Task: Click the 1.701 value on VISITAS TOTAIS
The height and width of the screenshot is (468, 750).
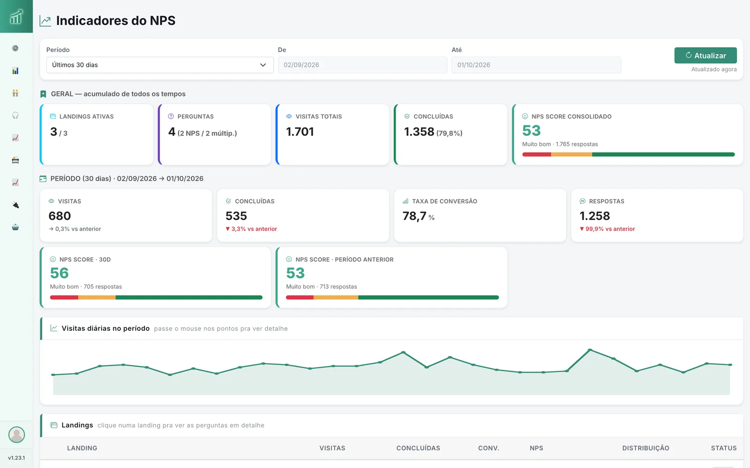Action: 300,132
